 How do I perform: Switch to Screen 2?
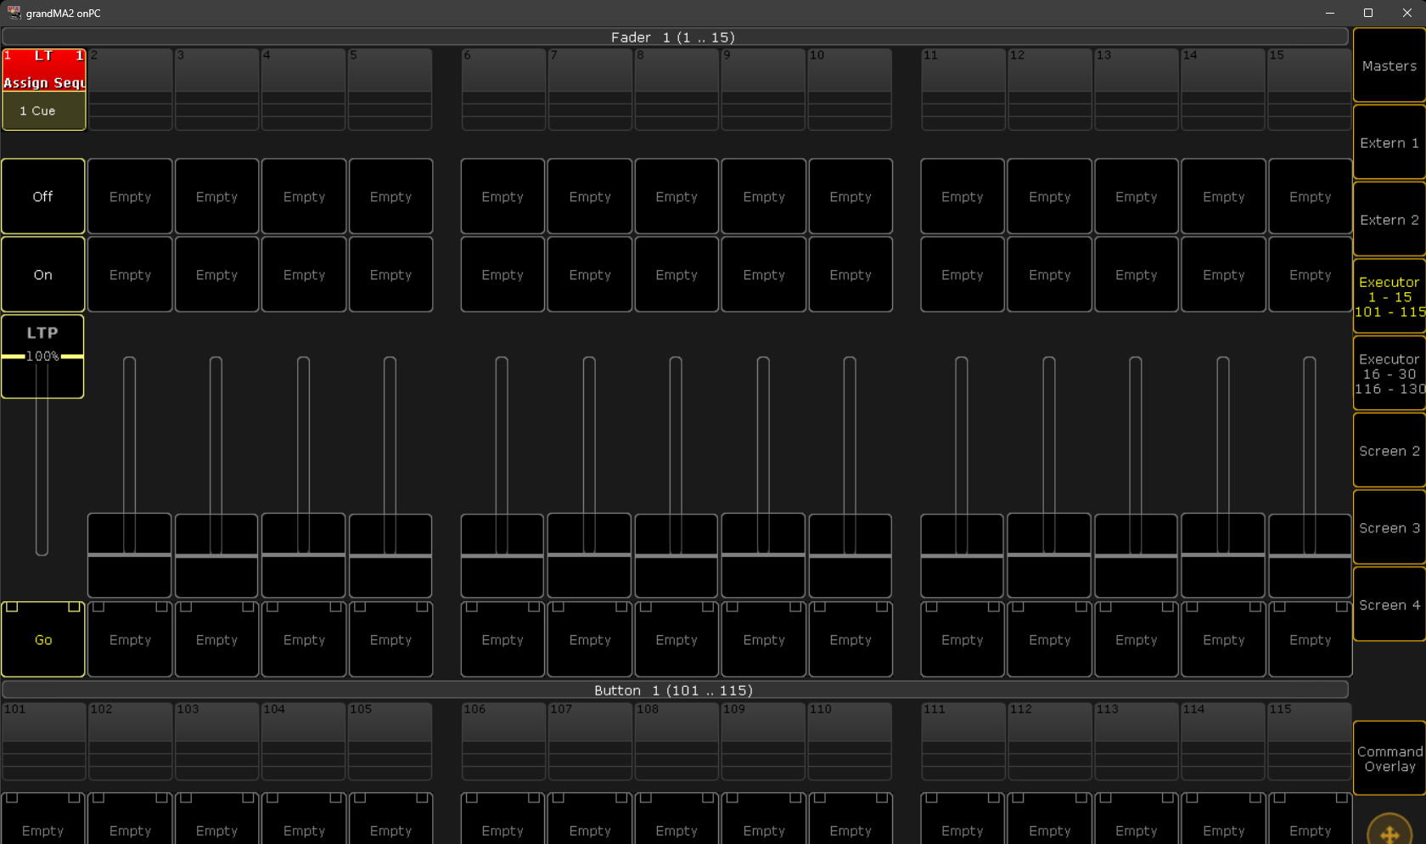point(1390,451)
